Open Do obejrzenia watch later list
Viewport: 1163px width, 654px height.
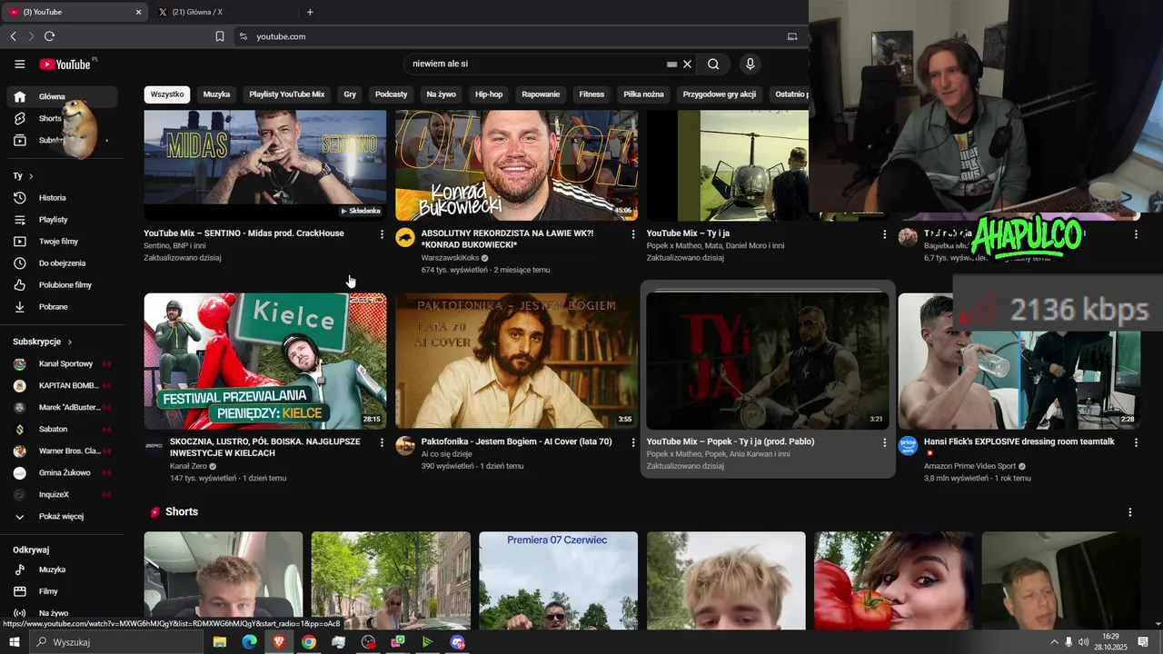(63, 263)
